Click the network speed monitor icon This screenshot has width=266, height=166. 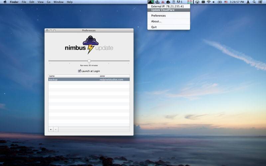191,2
